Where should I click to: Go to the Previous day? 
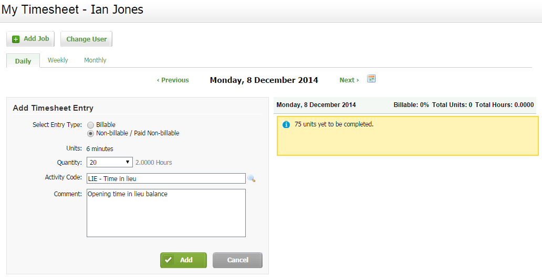pos(173,80)
